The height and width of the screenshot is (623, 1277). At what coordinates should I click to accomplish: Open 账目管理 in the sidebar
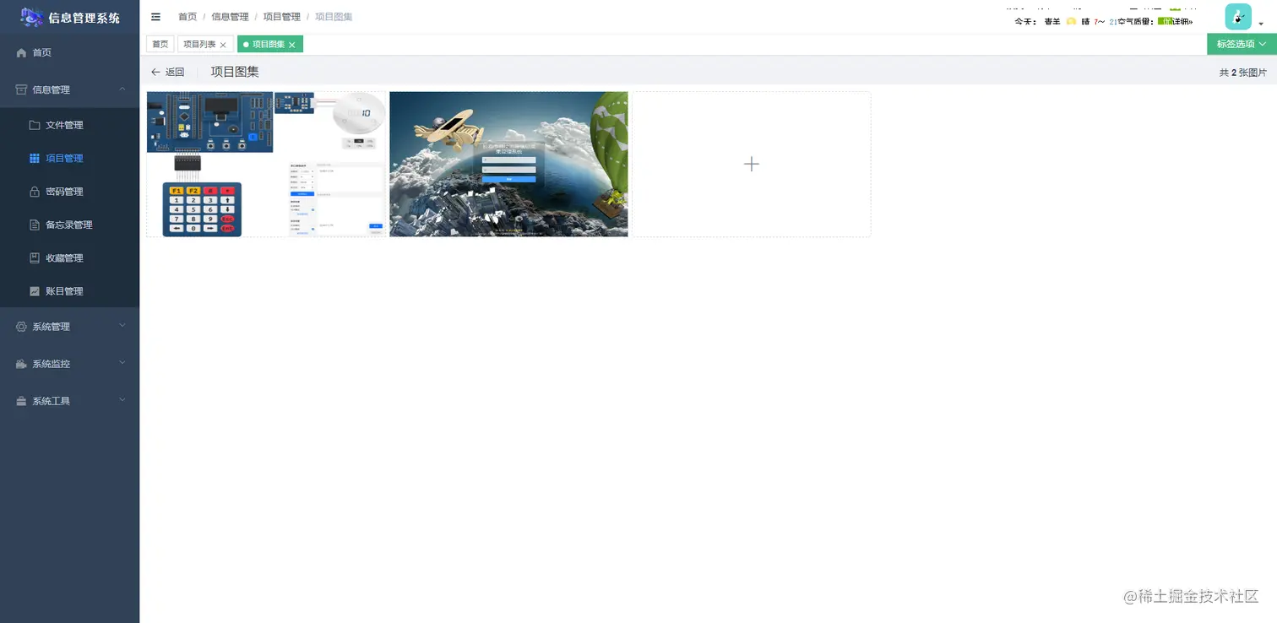pyautogui.click(x=69, y=291)
